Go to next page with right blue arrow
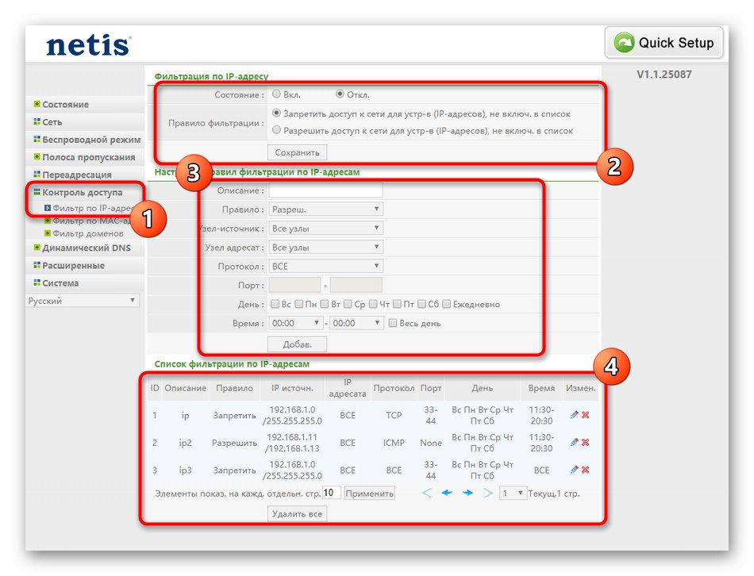The width and height of the screenshot is (754, 576). tap(467, 493)
